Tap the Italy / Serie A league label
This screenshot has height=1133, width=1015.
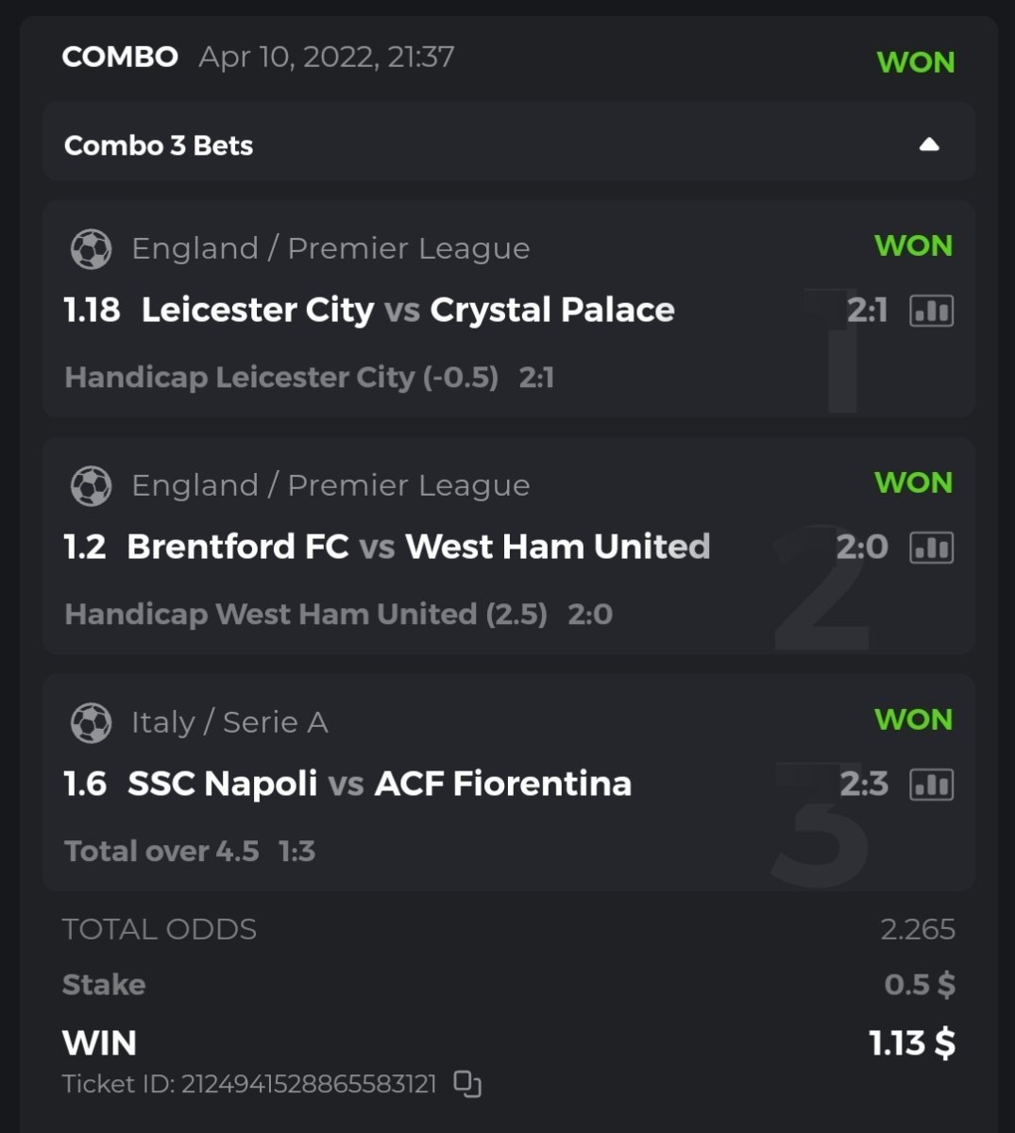(x=229, y=722)
